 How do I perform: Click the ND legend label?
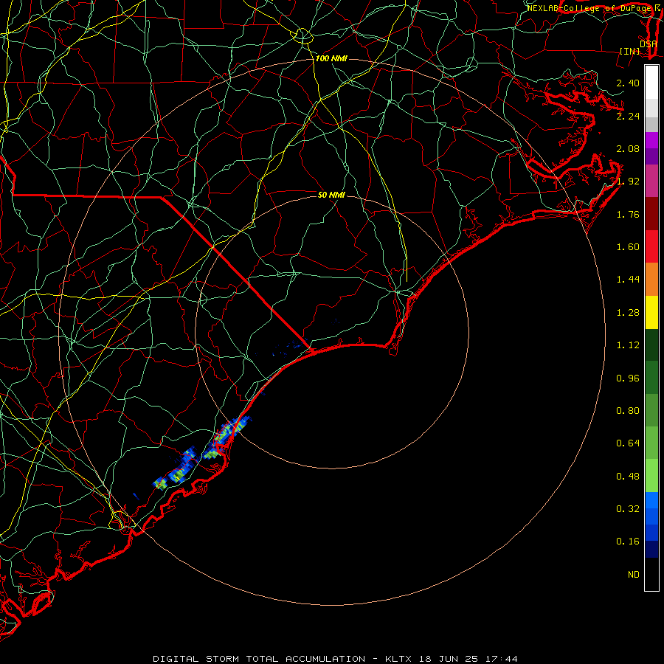[634, 575]
